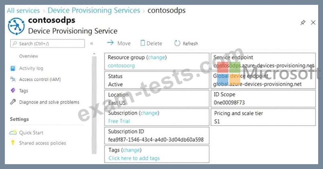Open the contosoorg resource group link
Viewport: 323px width, 169px height.
[x=121, y=66]
